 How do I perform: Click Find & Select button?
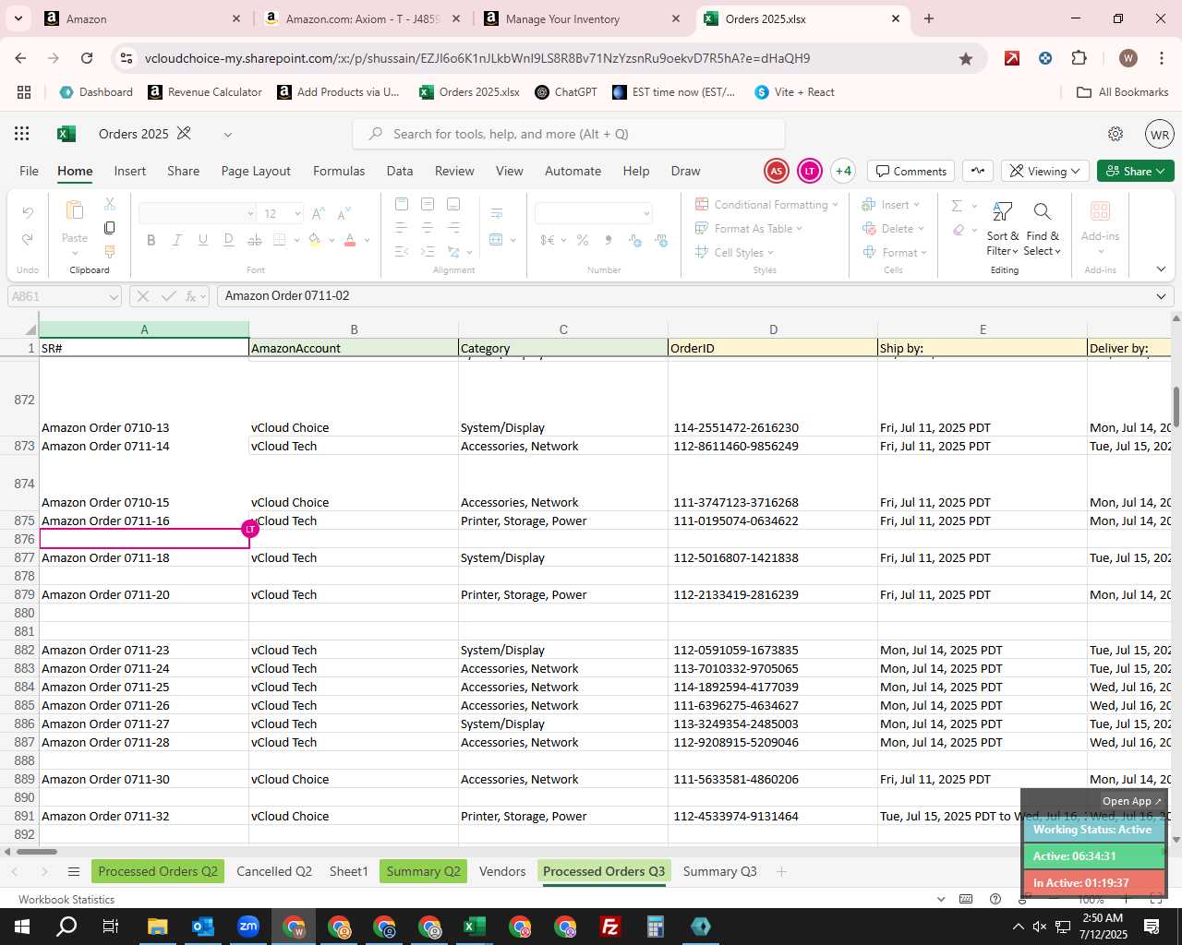pos(1042,229)
